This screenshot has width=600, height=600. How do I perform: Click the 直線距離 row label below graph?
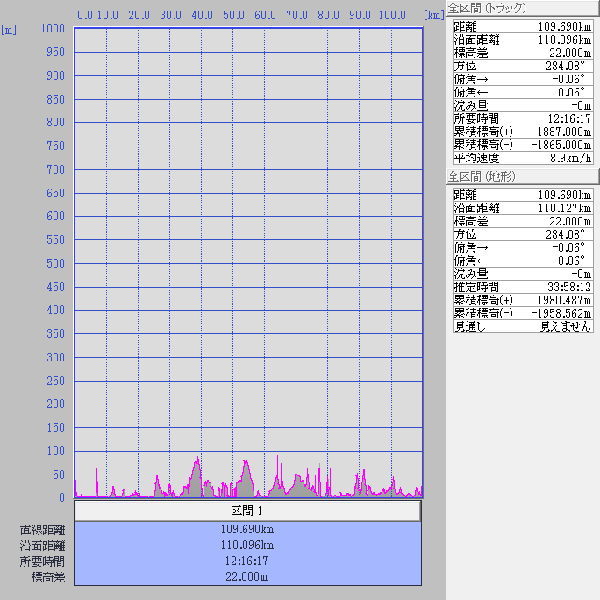click(42, 530)
